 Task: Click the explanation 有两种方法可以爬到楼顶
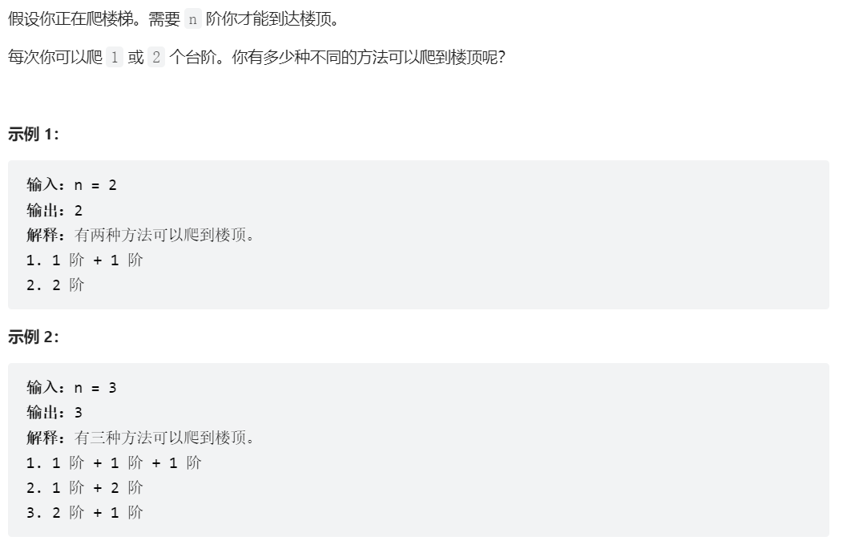pyautogui.click(x=164, y=235)
